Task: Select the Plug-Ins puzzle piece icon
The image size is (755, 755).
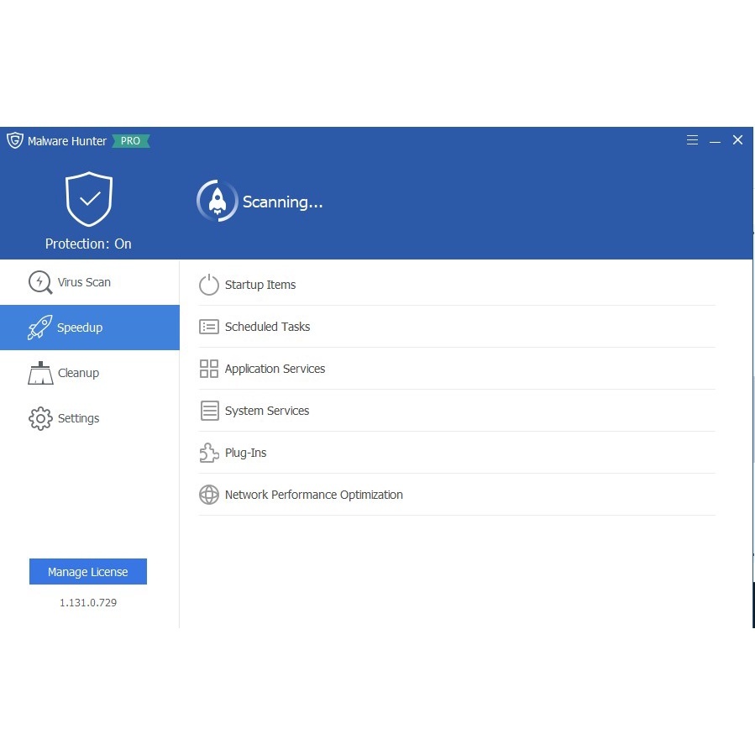Action: (209, 453)
